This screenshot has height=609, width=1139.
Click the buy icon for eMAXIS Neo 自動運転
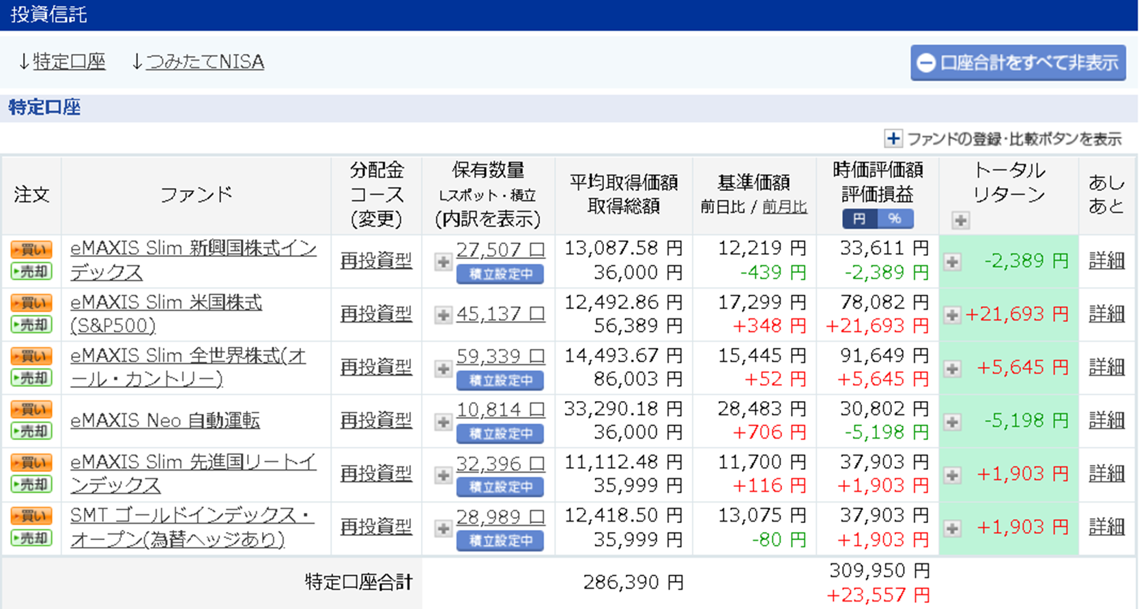point(31,409)
